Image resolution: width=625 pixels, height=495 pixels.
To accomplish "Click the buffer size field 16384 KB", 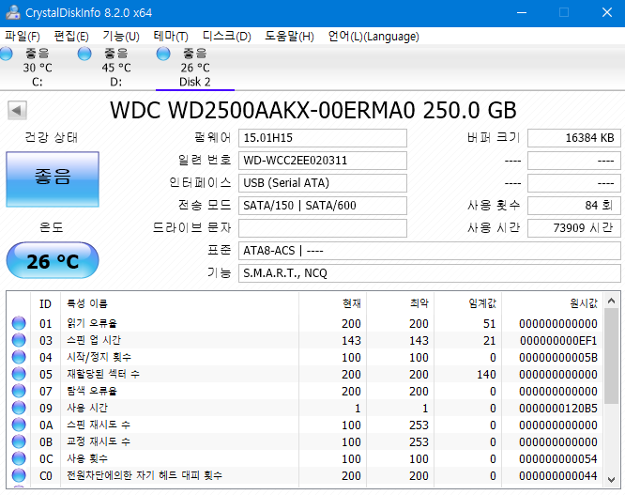I will pos(574,138).
